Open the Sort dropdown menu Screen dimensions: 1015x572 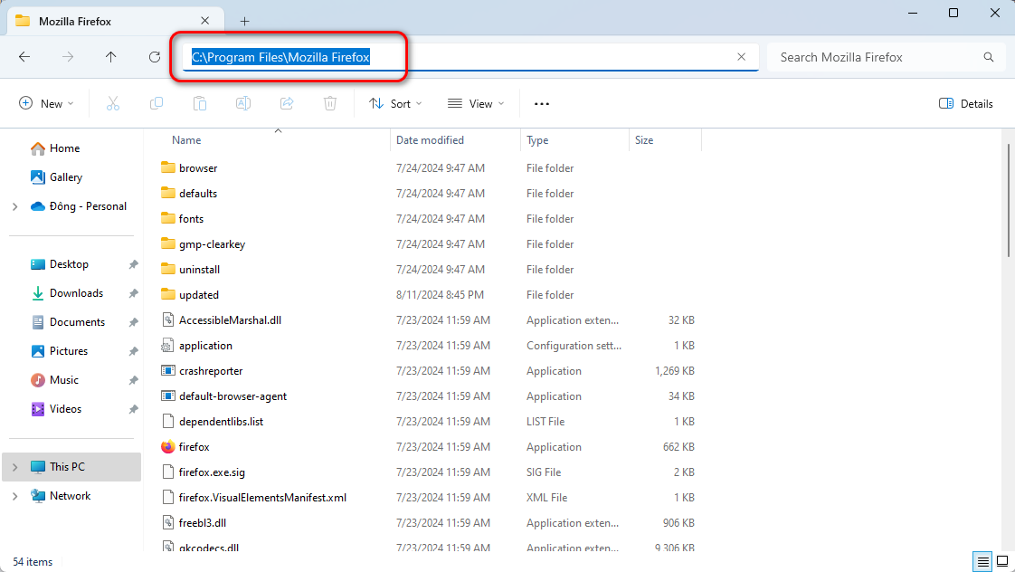point(394,104)
